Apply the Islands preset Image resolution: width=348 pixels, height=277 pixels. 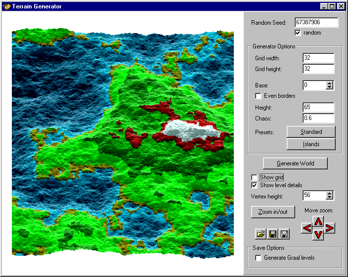click(x=311, y=144)
